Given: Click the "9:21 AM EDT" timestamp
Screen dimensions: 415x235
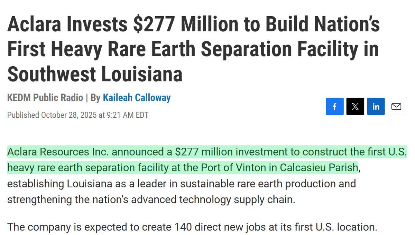Looking at the screenshot, I should [x=127, y=115].
